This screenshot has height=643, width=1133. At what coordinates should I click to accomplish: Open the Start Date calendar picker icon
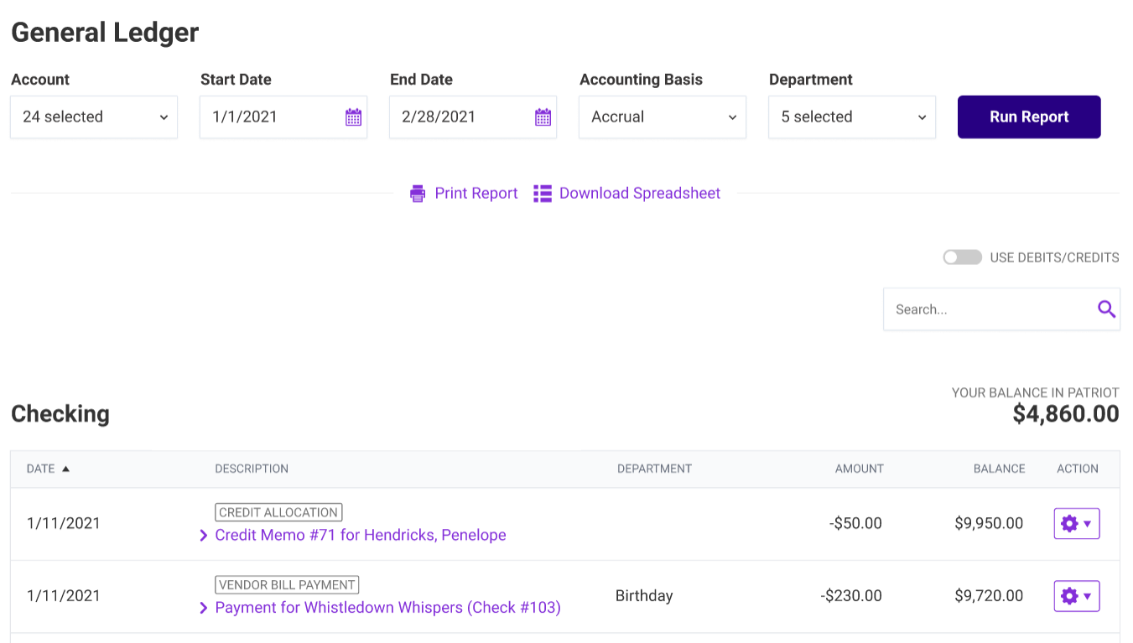coord(353,117)
